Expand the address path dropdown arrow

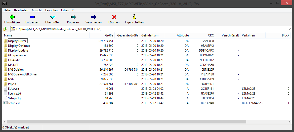pos(290,29)
